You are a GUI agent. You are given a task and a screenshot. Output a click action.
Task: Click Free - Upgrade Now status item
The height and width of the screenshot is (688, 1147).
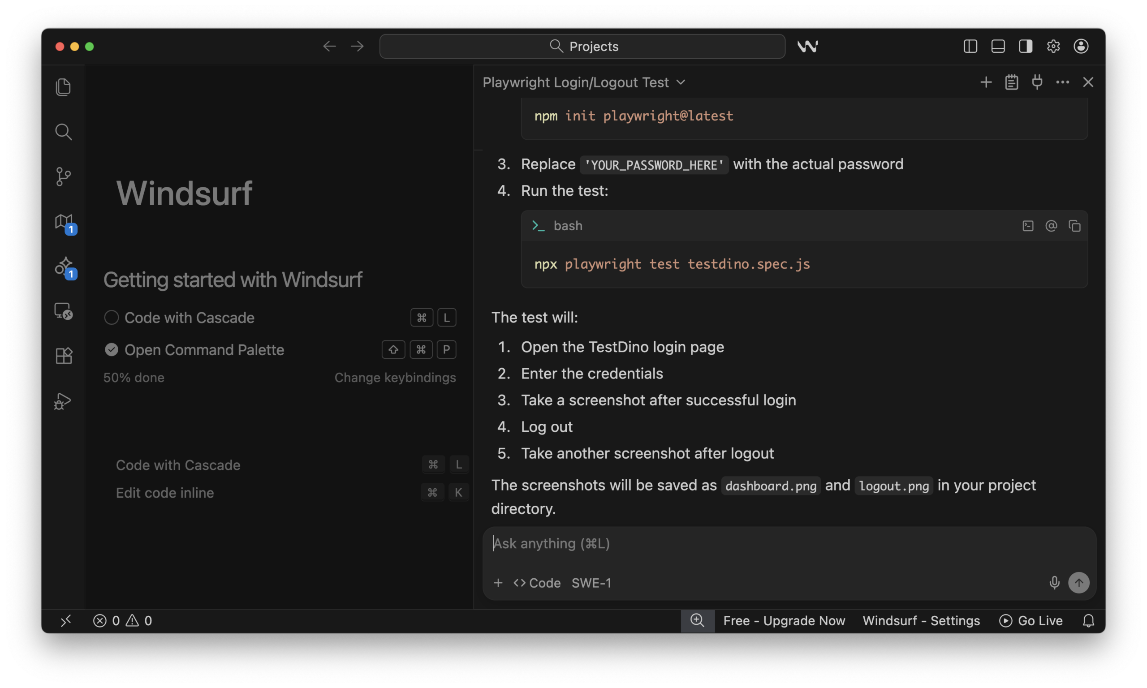784,620
